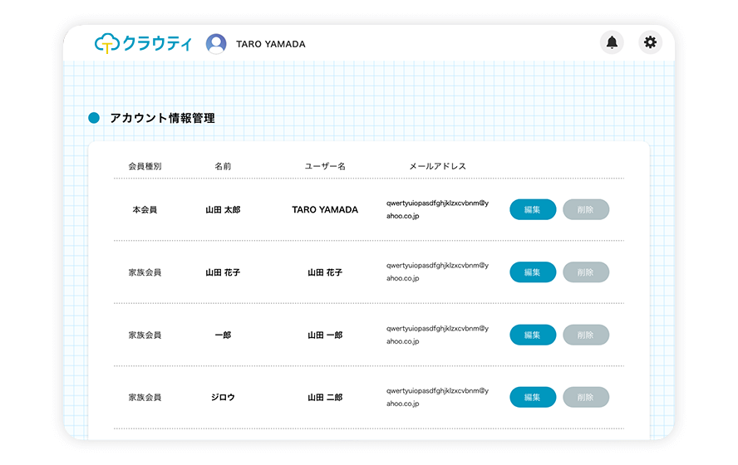Viewport: 738px width, 465px height.
Task: Click the blue dot beside アカウント情報管理
Action: [94, 118]
